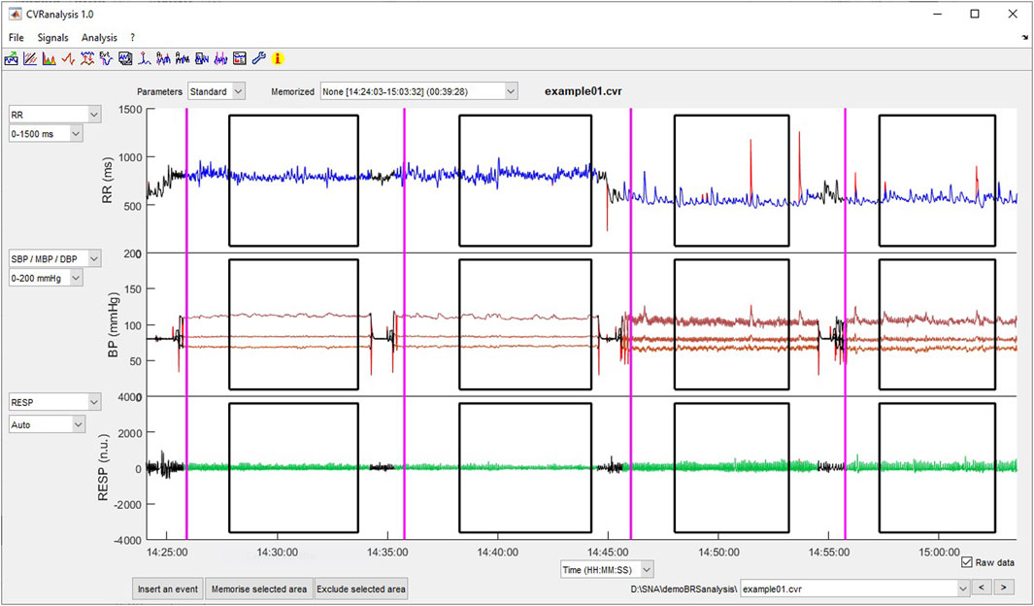1034x606 pixels.
Task: Open the SBP / MBP / DBP signal dropdown
Action: pos(54,259)
